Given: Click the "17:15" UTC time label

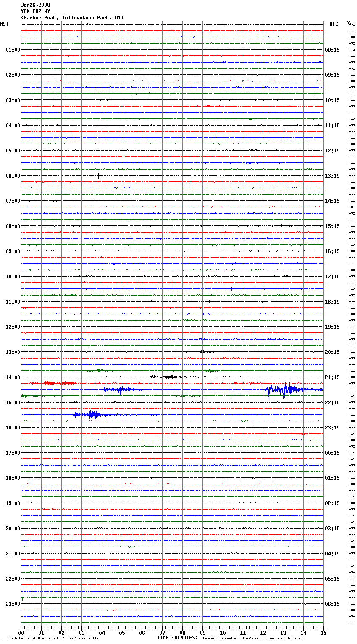Looking at the screenshot, I should 332,277.
